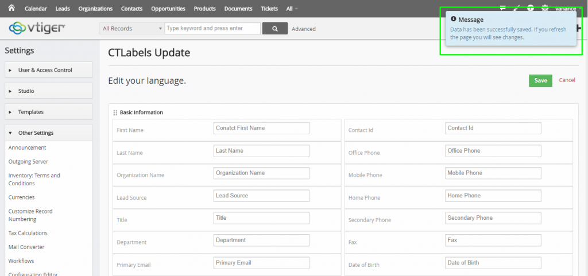Viewport: 588px width, 276px height.
Task: Edit the Secondary Phone label field
Action: pyautogui.click(x=493, y=218)
